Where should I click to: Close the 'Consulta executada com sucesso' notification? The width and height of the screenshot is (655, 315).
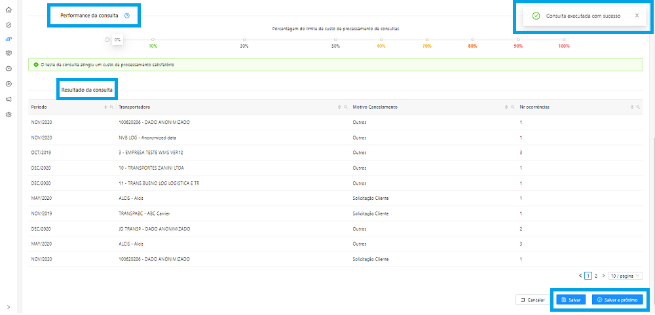(x=637, y=16)
